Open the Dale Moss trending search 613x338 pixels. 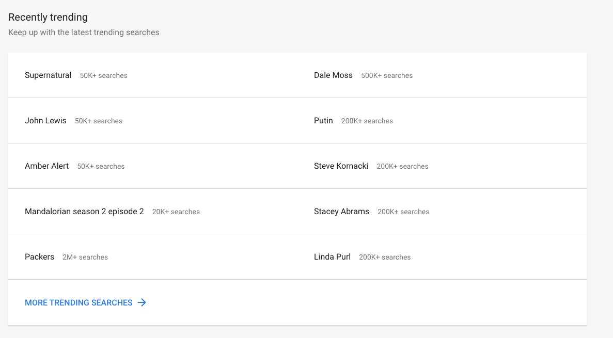tap(333, 75)
